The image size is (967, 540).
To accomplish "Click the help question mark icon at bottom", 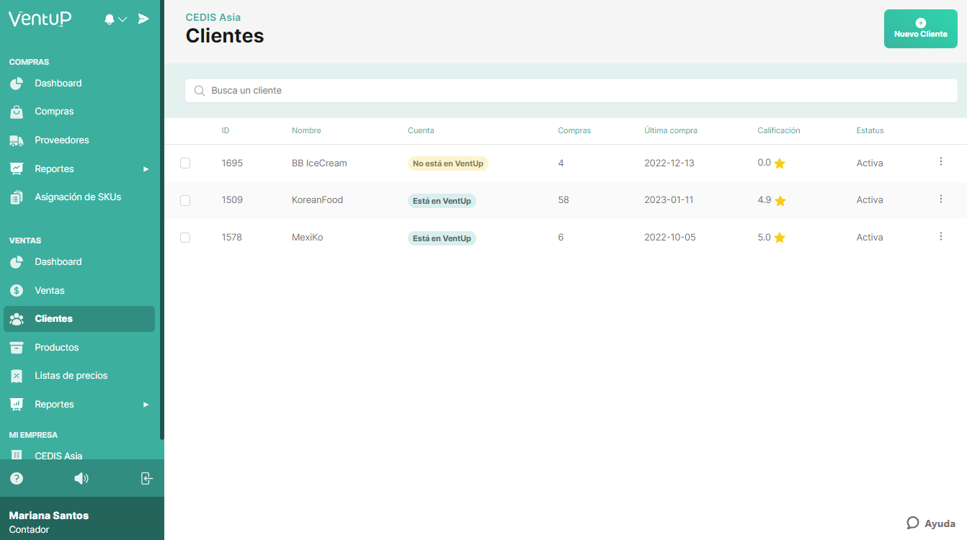I will [x=16, y=478].
